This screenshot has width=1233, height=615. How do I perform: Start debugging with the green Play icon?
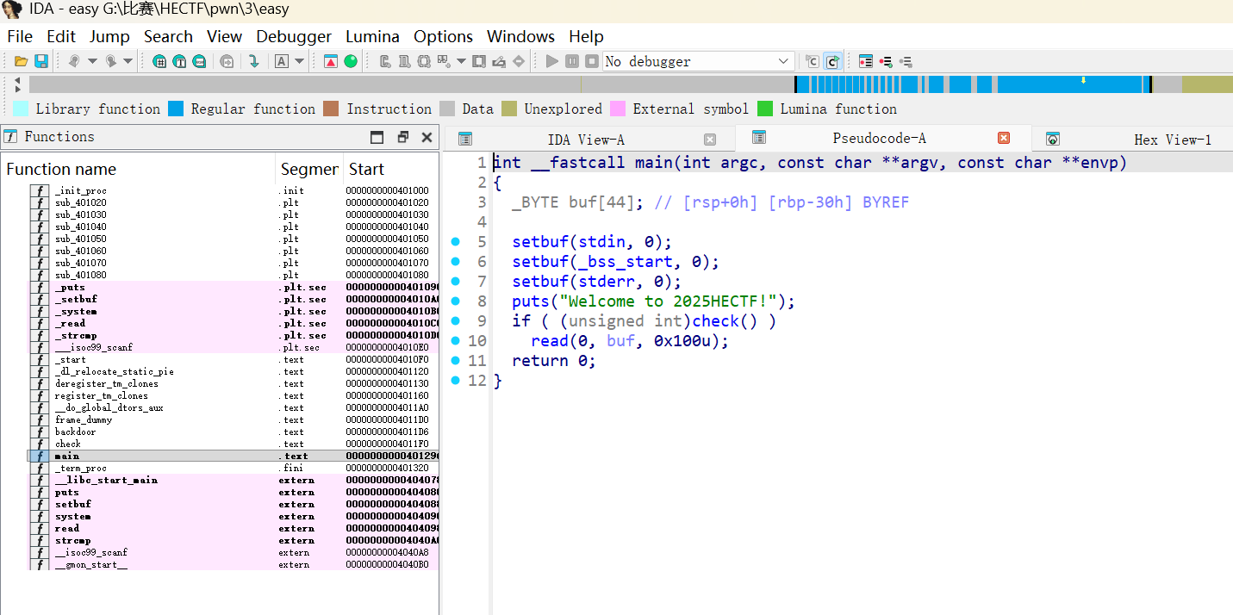551,61
